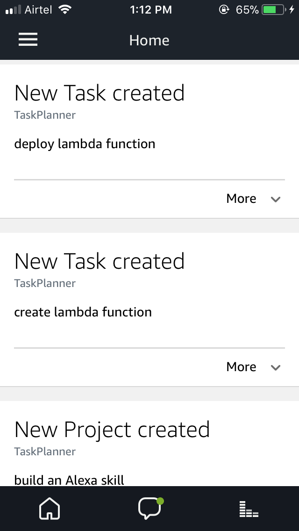The width and height of the screenshot is (299, 531).
Task: Tap the Home title in the header
Action: 149,40
